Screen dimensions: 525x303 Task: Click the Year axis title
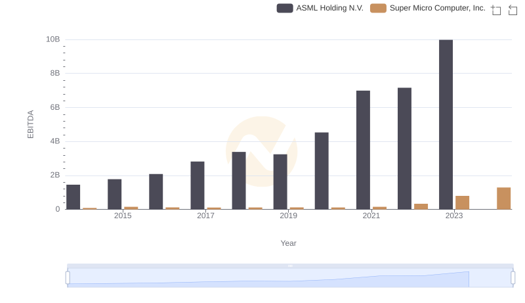pos(288,243)
